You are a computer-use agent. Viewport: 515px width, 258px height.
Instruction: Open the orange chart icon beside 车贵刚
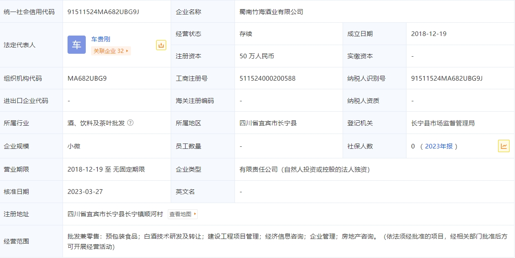pos(161,45)
